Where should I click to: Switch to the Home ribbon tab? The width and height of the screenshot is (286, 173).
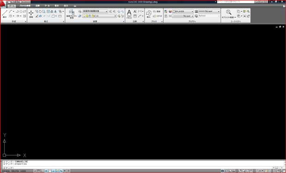click(12, 6)
